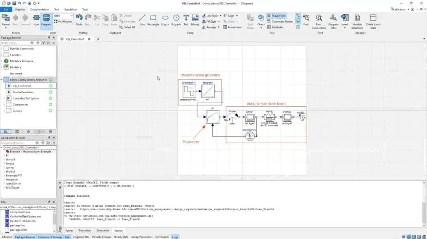Expand the ControlledTankSystem tree node

click(x=4, y=98)
